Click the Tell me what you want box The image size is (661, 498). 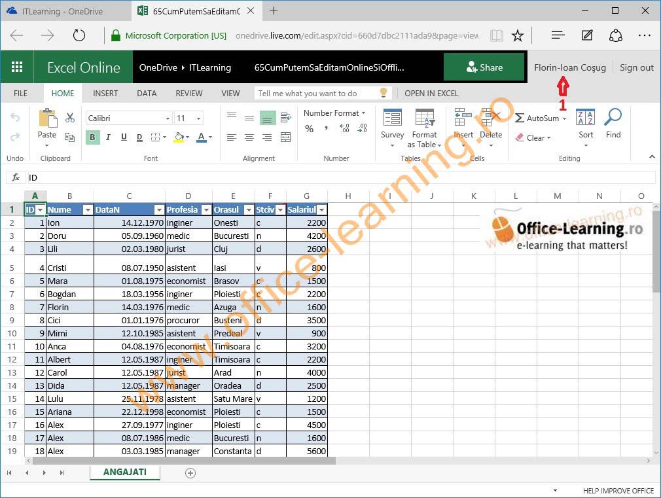[323, 93]
